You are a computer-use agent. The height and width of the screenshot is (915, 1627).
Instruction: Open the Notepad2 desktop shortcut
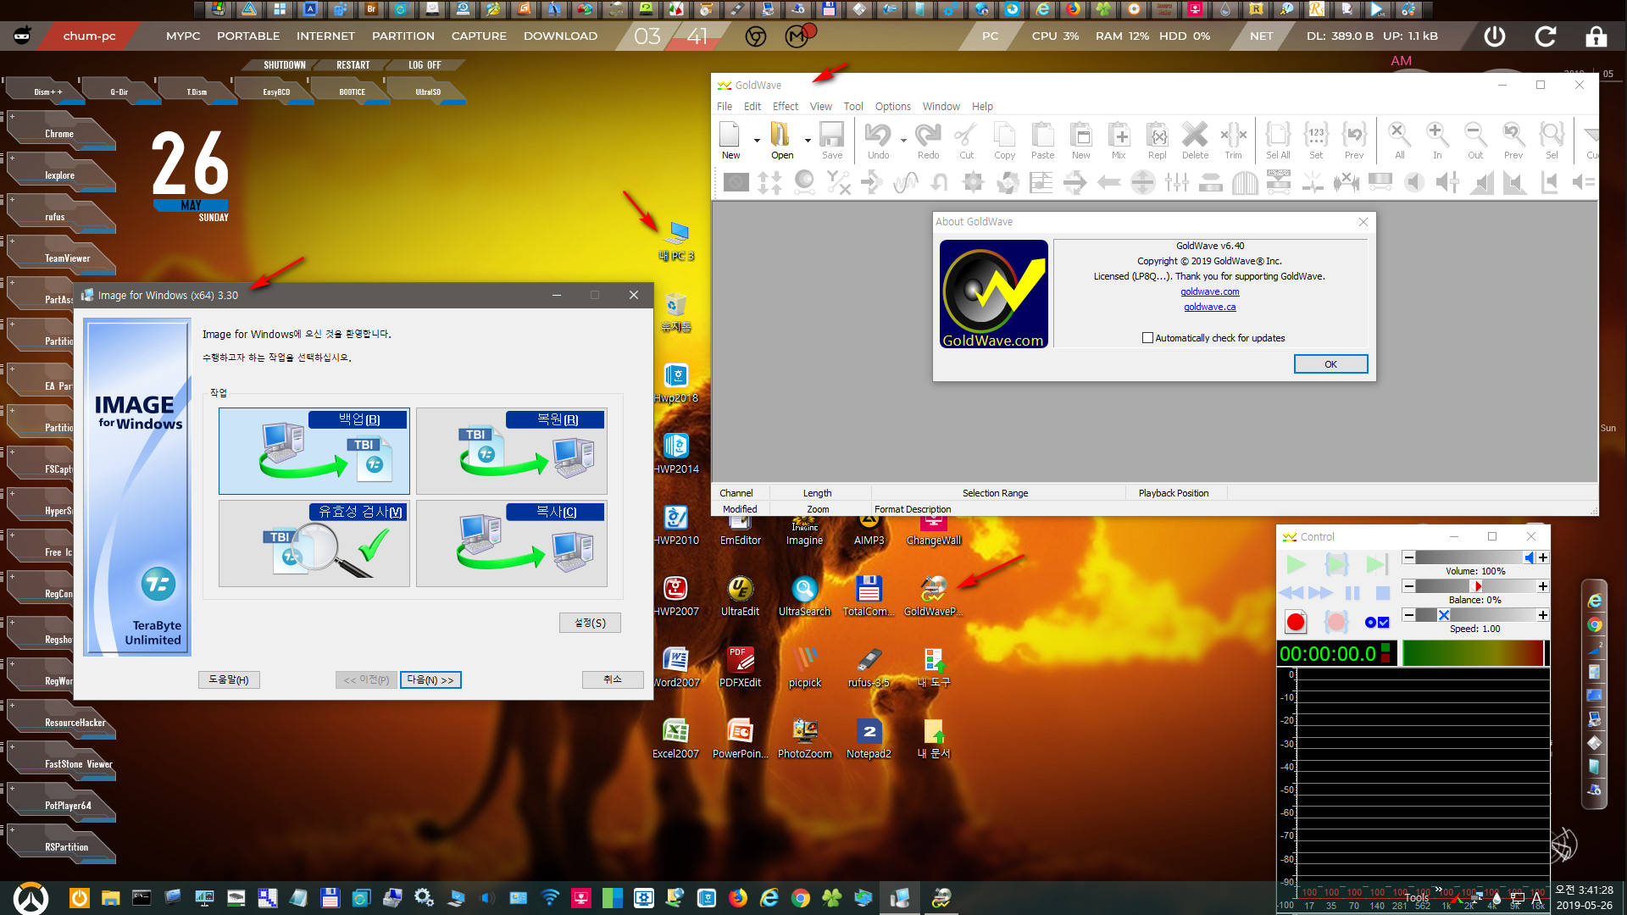869,738
